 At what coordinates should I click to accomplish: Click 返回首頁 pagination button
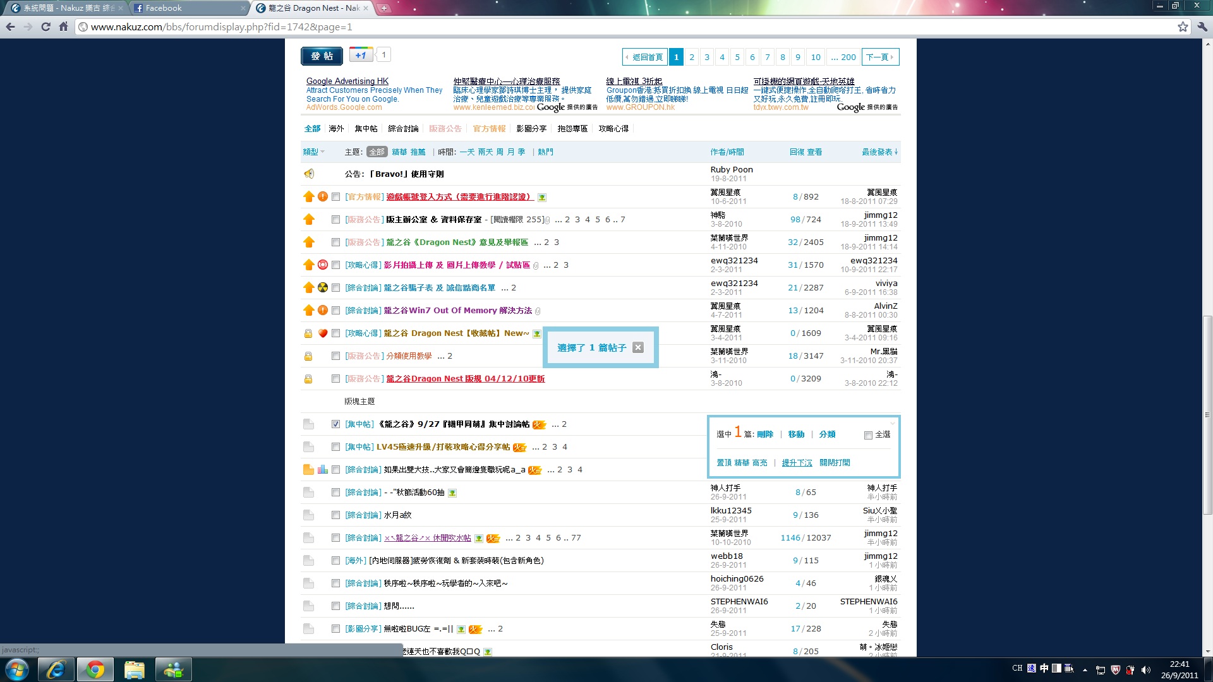click(x=645, y=57)
